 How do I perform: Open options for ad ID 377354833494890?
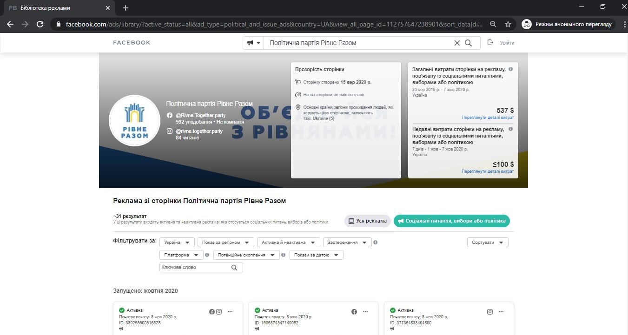[501, 312]
